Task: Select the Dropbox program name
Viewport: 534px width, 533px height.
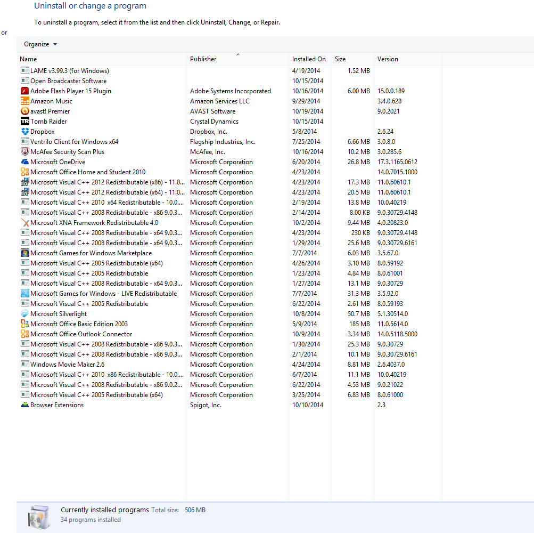Action: pyautogui.click(x=42, y=132)
